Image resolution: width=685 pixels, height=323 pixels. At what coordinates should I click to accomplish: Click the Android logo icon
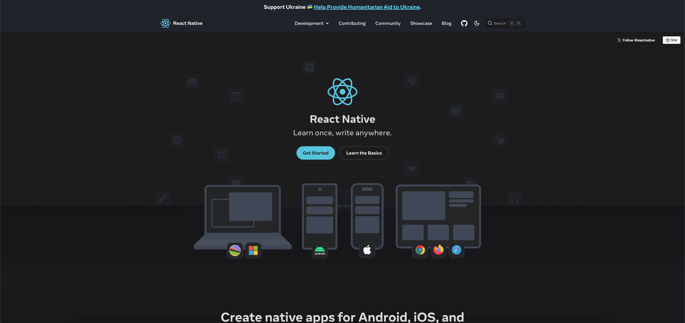[319, 250]
